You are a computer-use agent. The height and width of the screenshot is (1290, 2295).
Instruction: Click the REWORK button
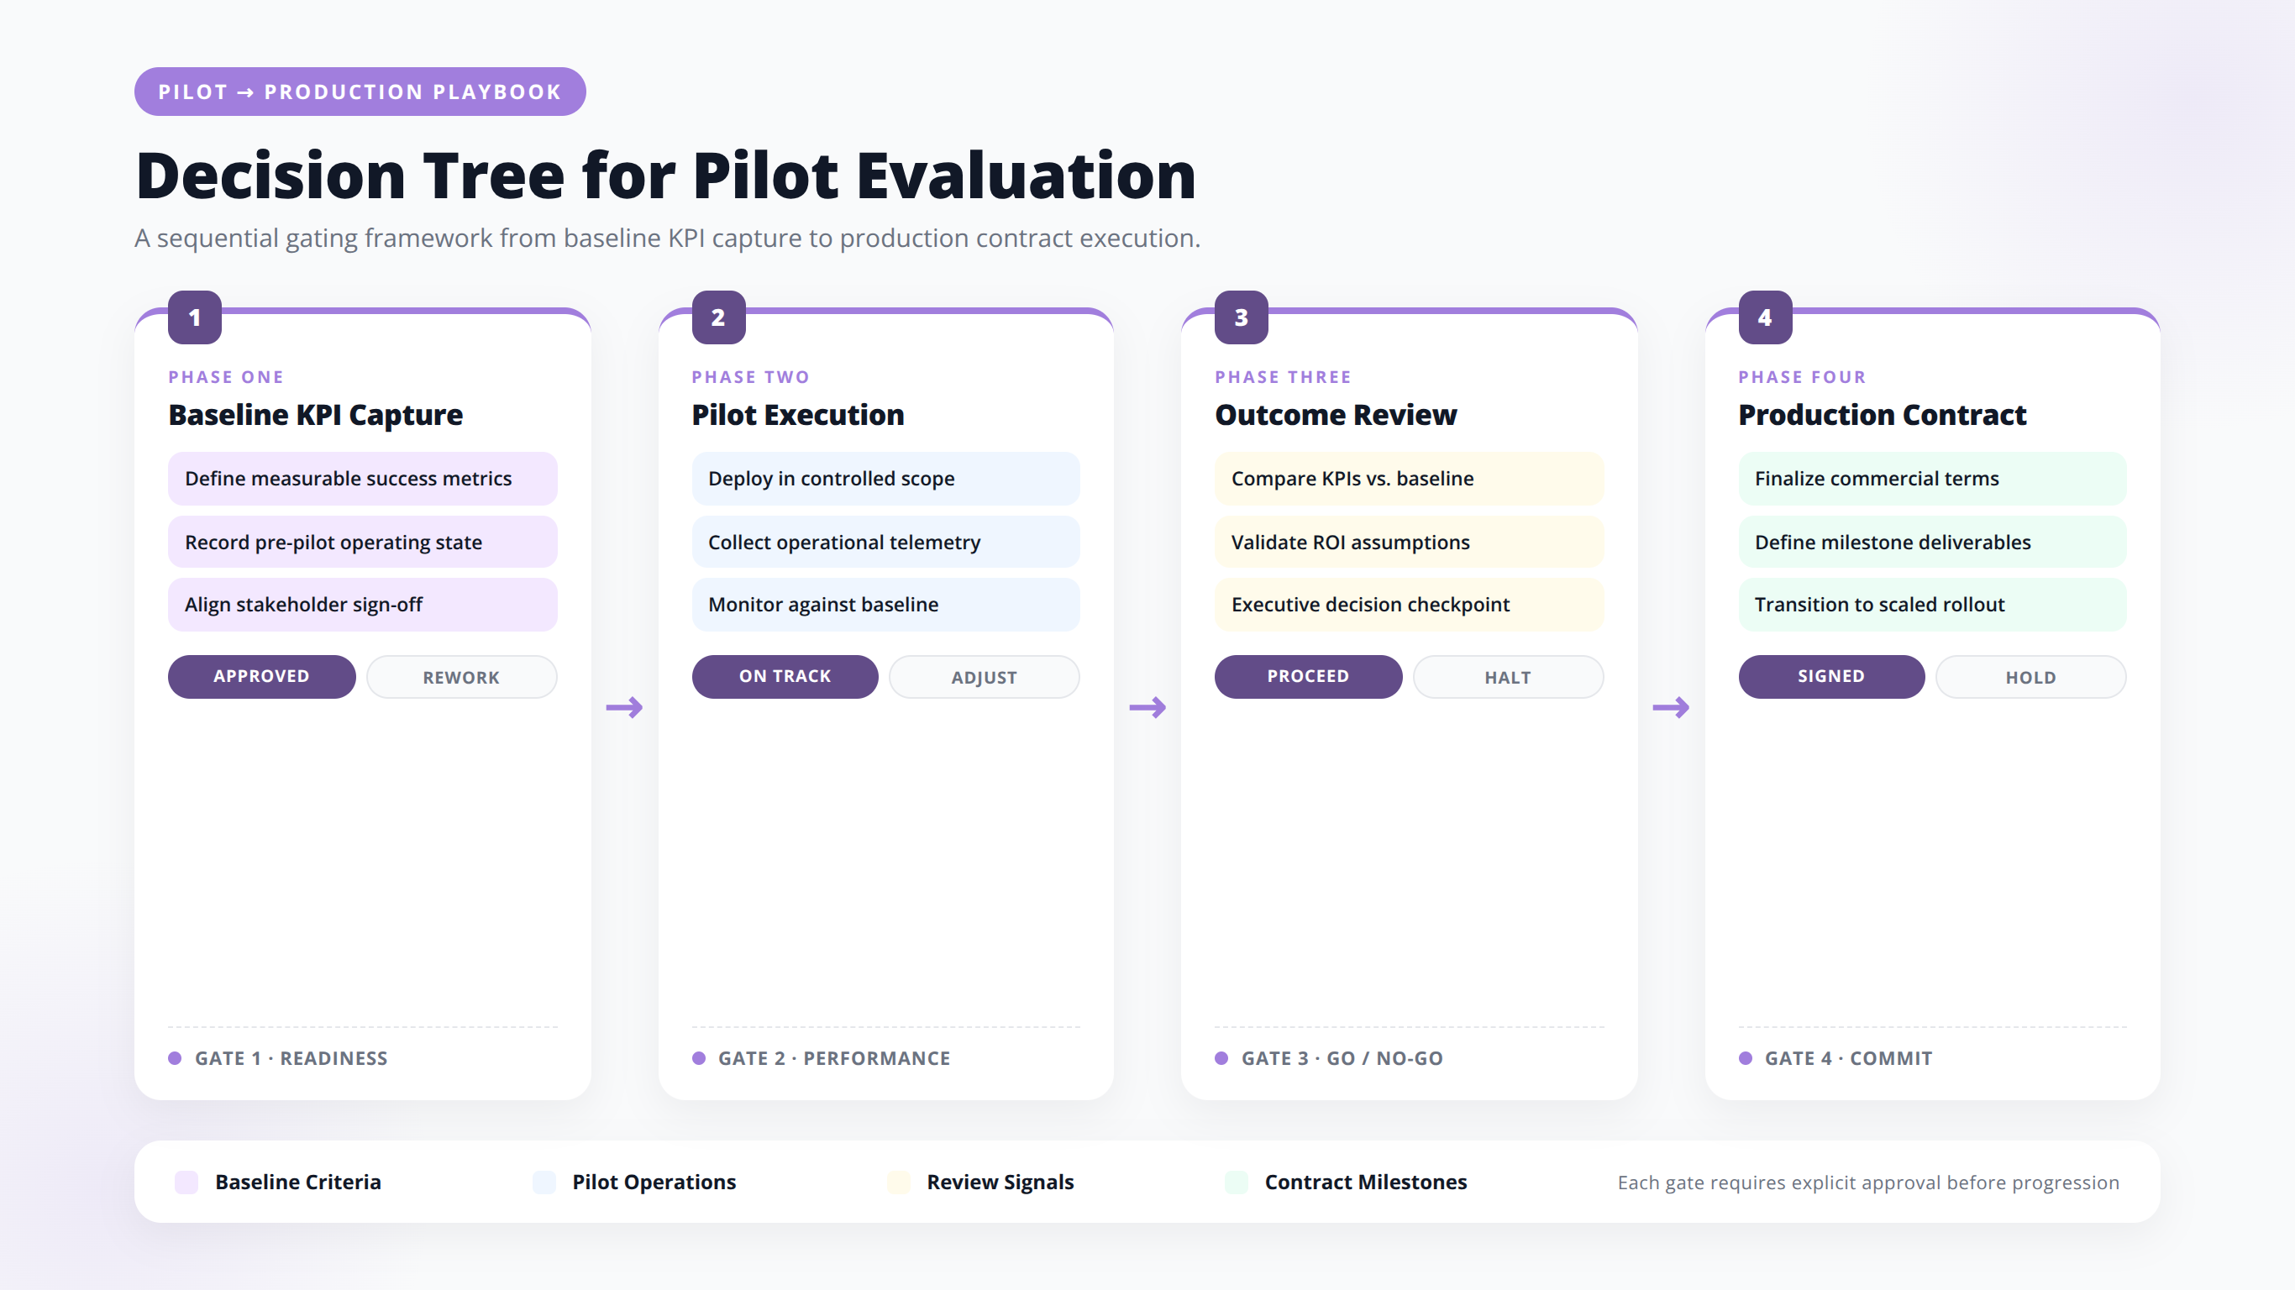pyautogui.click(x=461, y=677)
